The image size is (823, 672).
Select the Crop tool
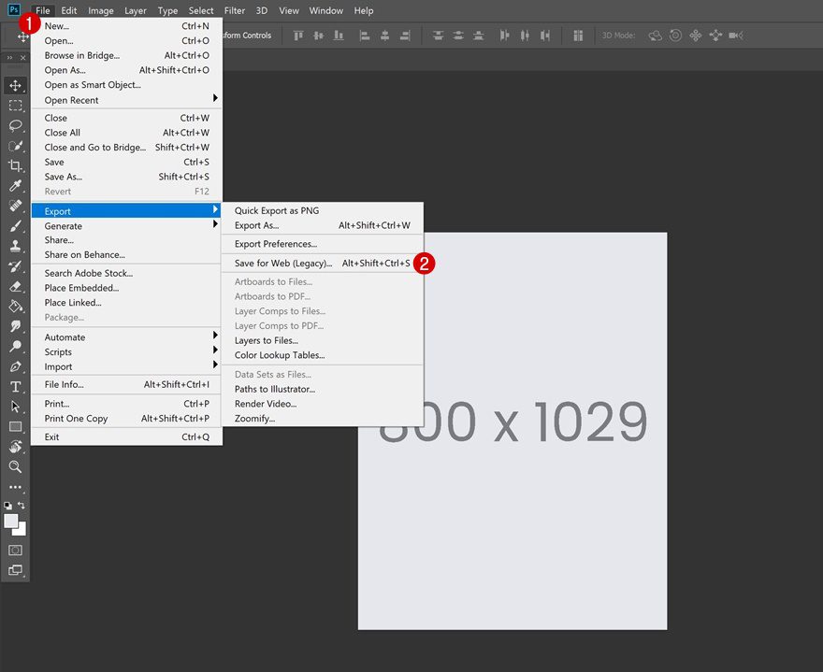click(15, 165)
